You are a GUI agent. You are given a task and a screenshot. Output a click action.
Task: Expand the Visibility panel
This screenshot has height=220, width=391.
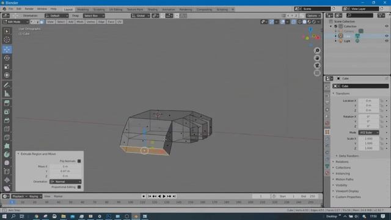(341, 185)
